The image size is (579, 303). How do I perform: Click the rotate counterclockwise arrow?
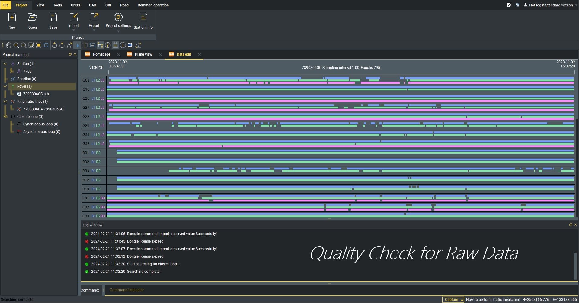[x=54, y=45]
